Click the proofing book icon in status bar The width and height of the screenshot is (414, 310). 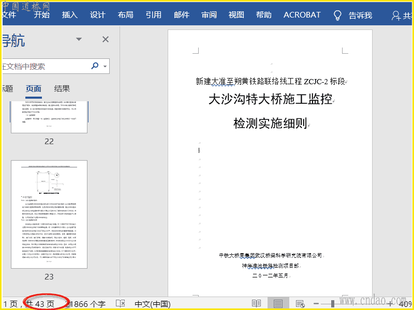point(121,303)
